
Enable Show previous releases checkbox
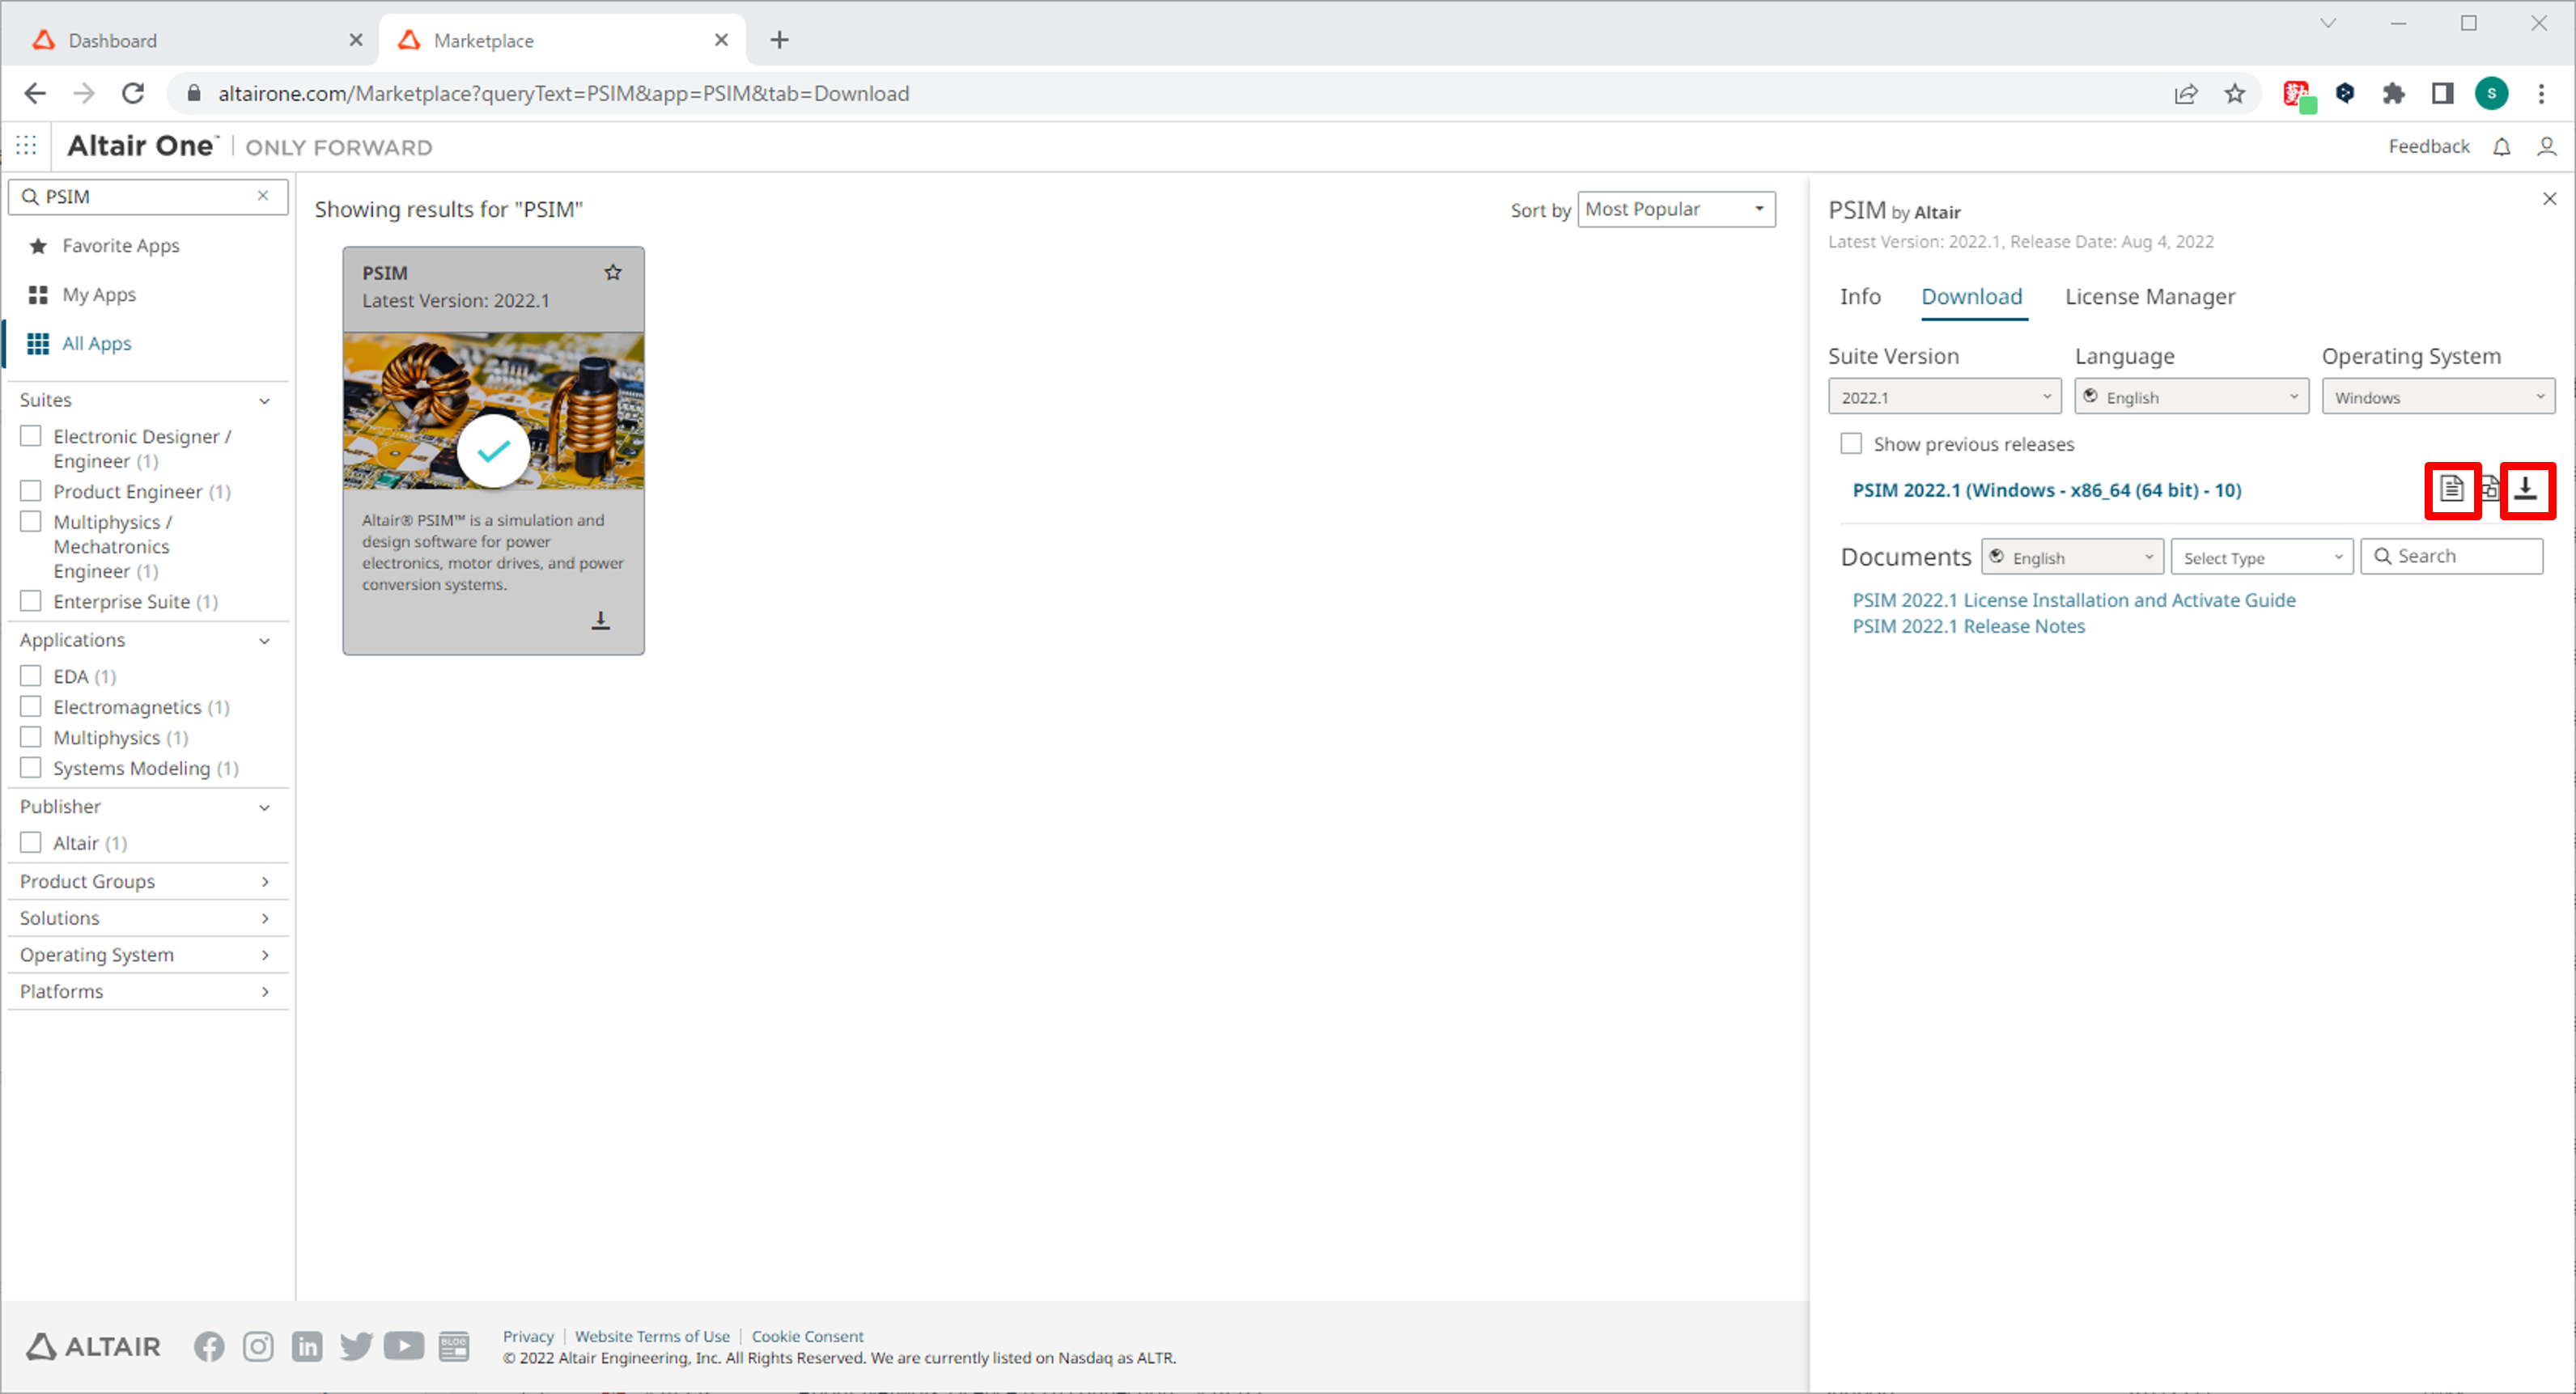tap(1851, 443)
